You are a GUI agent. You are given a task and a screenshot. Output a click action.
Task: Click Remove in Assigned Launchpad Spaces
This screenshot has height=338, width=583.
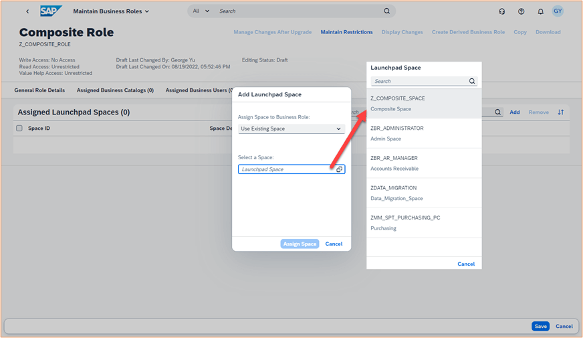538,112
